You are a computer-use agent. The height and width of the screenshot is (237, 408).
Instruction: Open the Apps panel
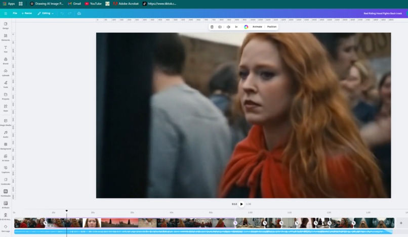pyautogui.click(x=6, y=108)
